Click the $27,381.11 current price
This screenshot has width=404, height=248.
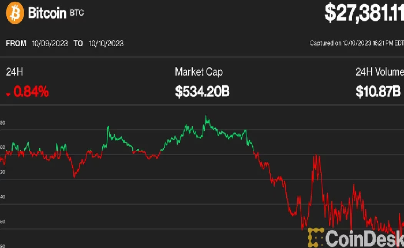click(364, 13)
